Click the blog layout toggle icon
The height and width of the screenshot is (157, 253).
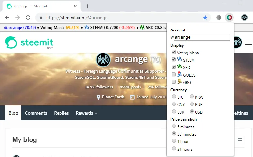pos(240,139)
